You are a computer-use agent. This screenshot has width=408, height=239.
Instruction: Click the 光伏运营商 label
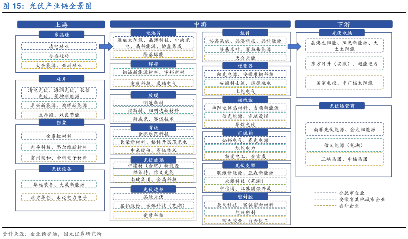click(342, 106)
